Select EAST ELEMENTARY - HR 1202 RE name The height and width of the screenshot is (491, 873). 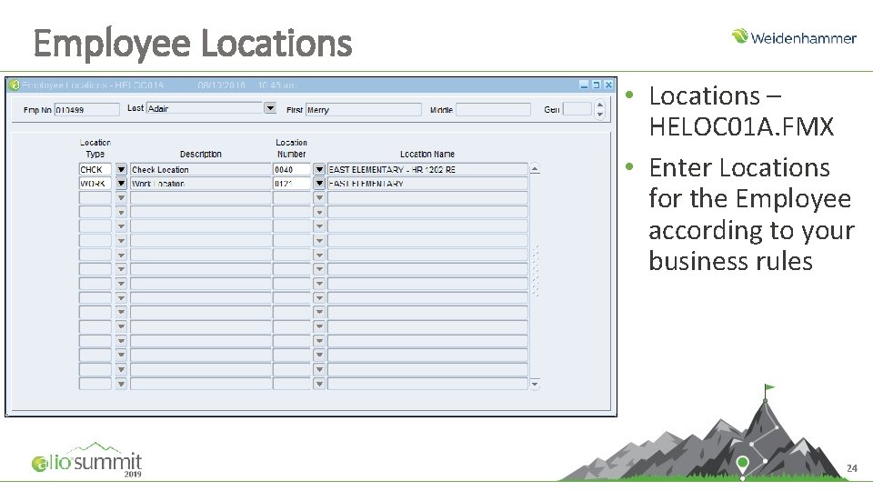tap(427, 169)
